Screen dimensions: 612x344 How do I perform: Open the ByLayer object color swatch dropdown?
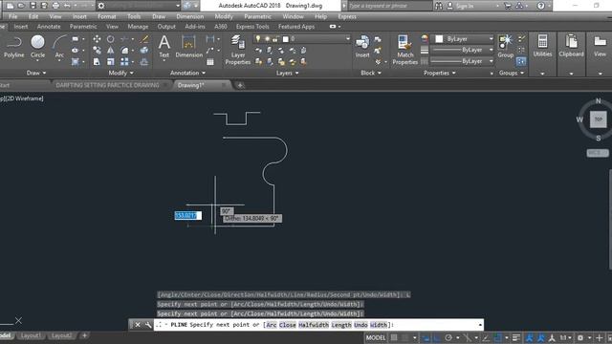(491, 39)
